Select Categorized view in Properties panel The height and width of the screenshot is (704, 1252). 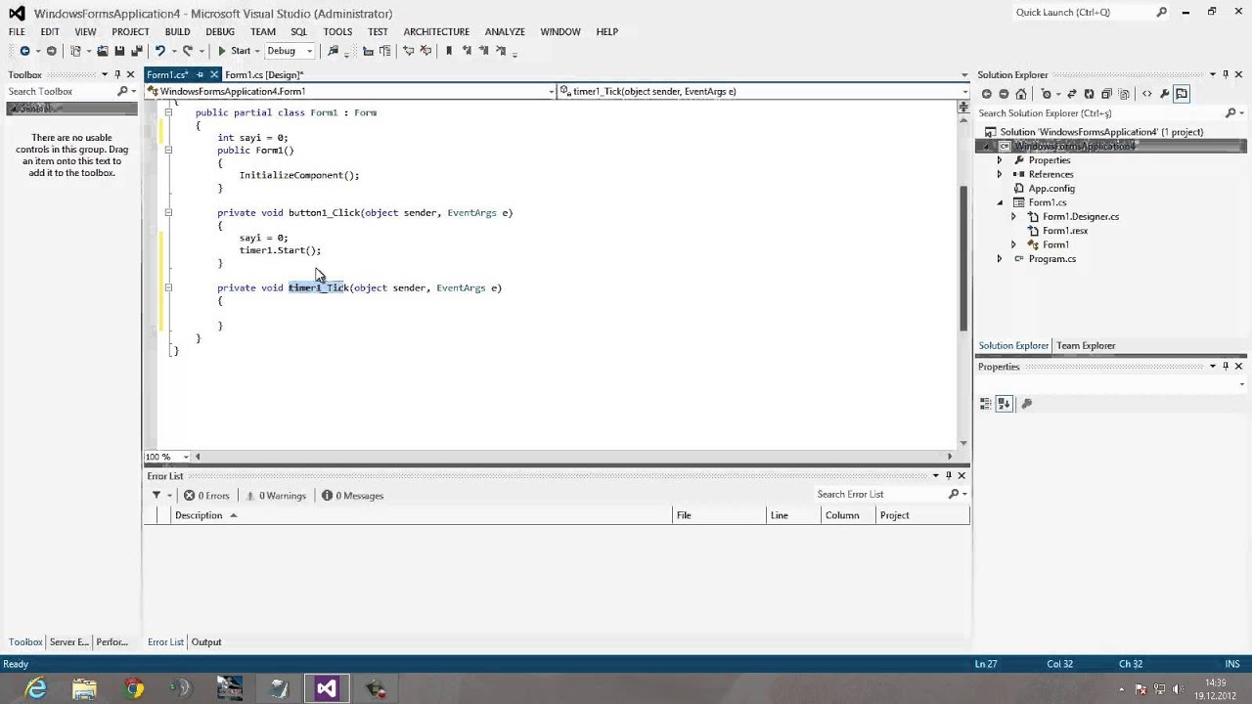tap(986, 404)
